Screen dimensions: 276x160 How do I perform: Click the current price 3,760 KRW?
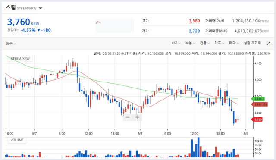[23, 22]
